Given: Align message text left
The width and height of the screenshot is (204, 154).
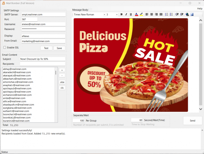Looking at the screenshot, I should [147, 14].
